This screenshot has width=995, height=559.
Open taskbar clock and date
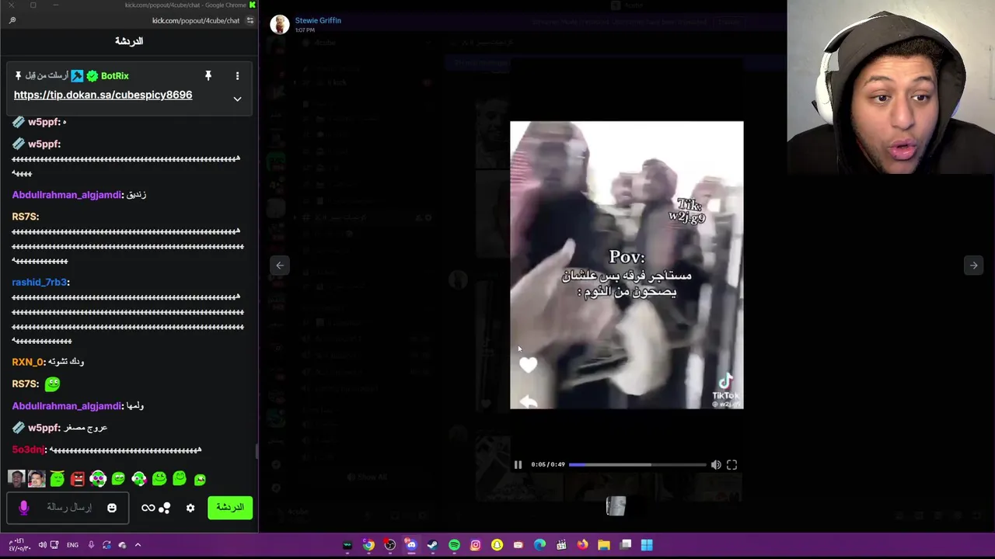pyautogui.click(x=19, y=545)
